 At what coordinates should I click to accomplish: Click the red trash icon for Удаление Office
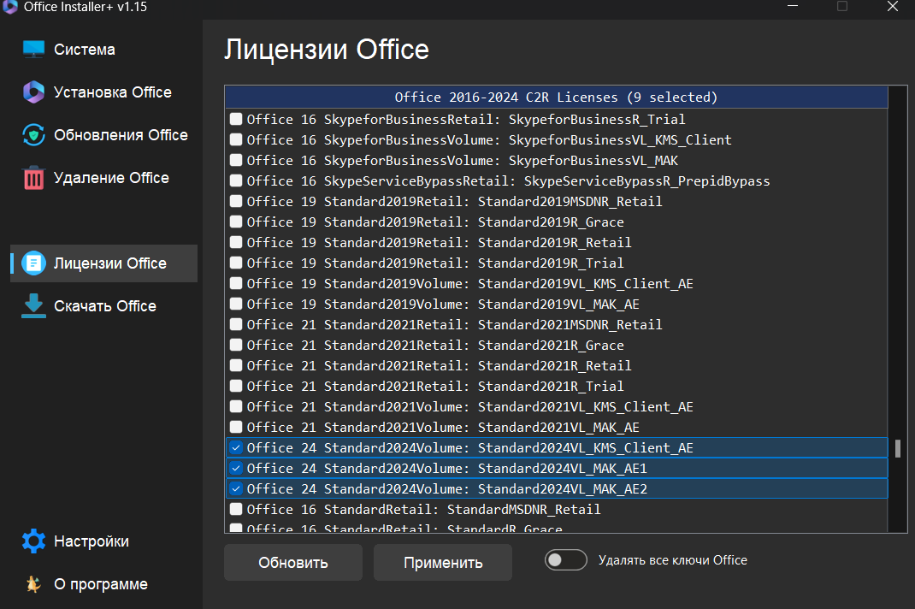coord(33,178)
